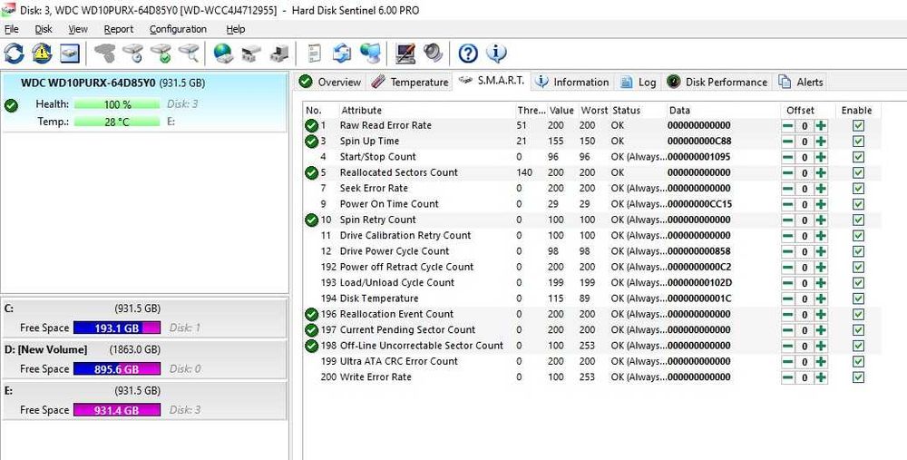The image size is (907, 460).
Task: Toggle Enable checkbox for Start/Stop Count
Action: click(858, 157)
